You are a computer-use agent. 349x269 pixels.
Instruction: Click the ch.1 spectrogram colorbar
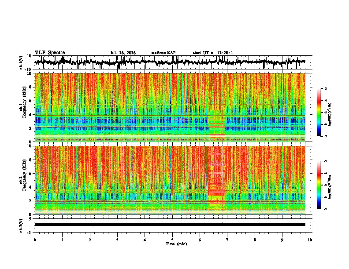point(319,113)
